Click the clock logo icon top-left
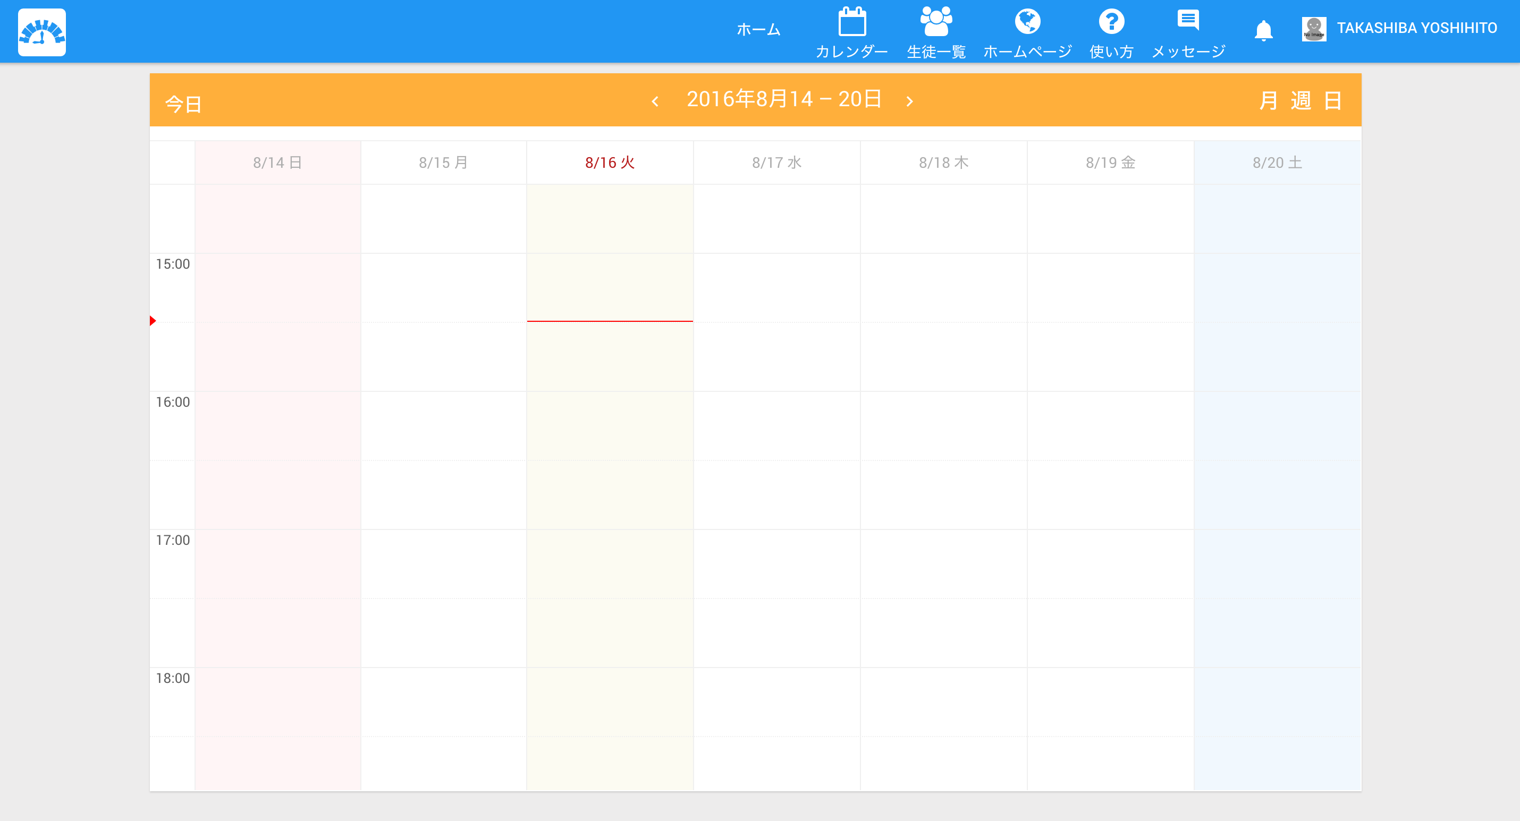This screenshot has height=821, width=1520. [42, 32]
